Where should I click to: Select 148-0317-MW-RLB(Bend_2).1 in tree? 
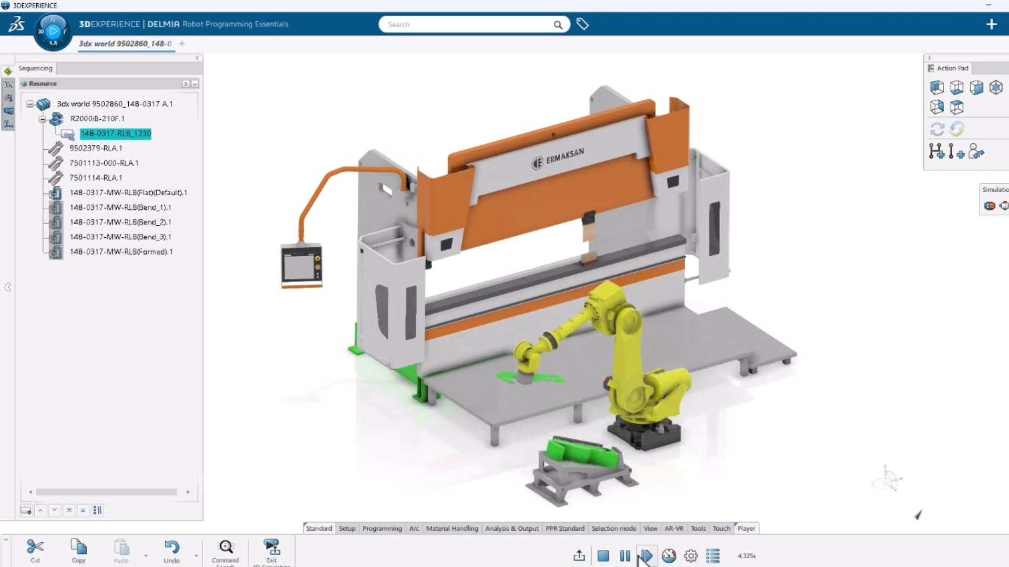(x=120, y=222)
